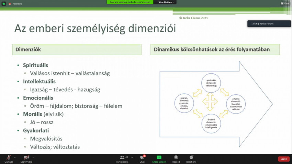This screenshot has width=292, height=164.
Task: Switch layout using the View button
Action: (285, 3)
